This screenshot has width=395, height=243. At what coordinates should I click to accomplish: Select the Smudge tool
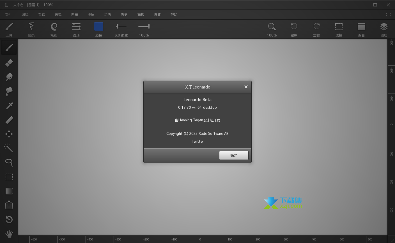tap(9, 77)
